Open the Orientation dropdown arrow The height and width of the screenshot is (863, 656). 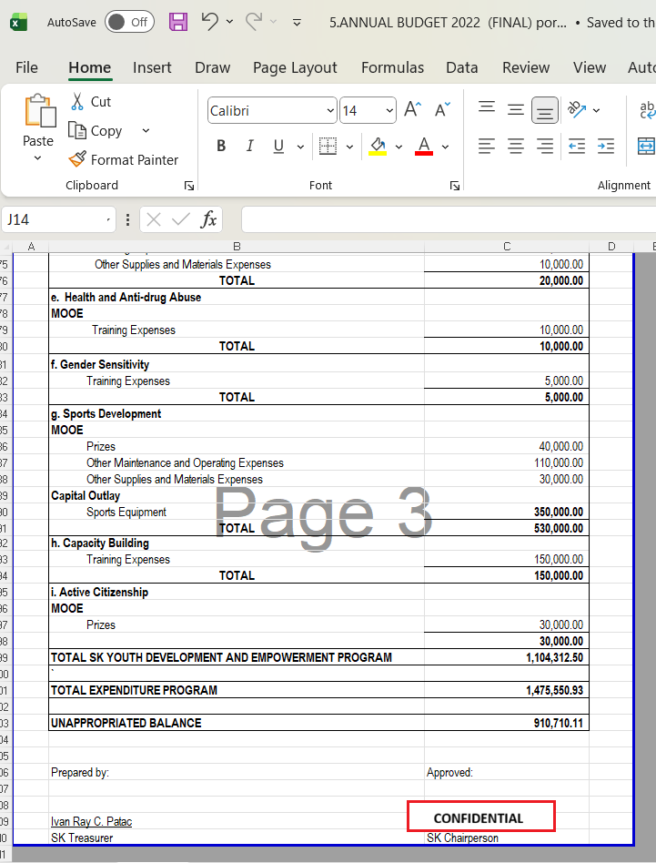coord(597,111)
